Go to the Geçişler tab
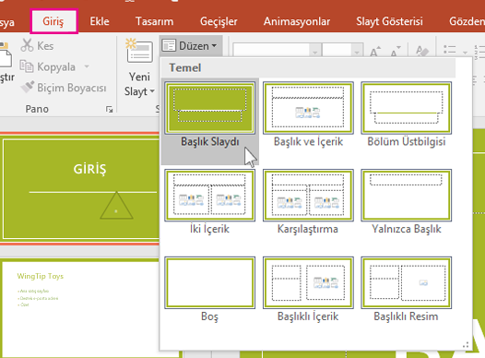 pos(219,21)
